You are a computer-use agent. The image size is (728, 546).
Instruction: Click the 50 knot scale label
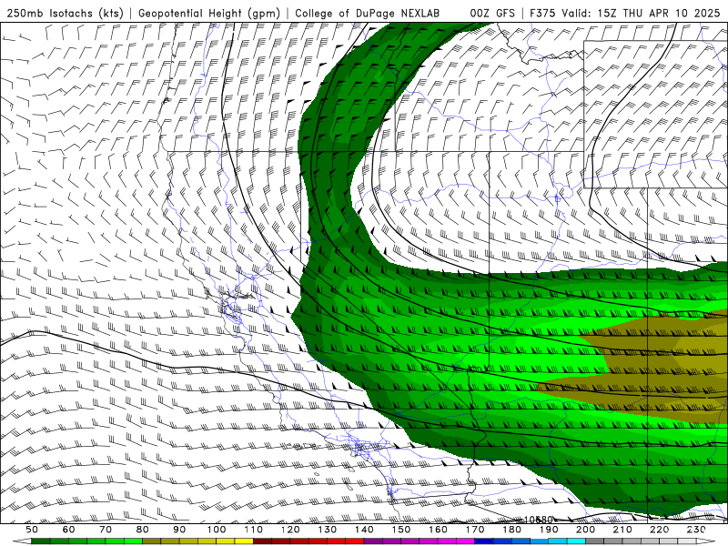[32, 530]
